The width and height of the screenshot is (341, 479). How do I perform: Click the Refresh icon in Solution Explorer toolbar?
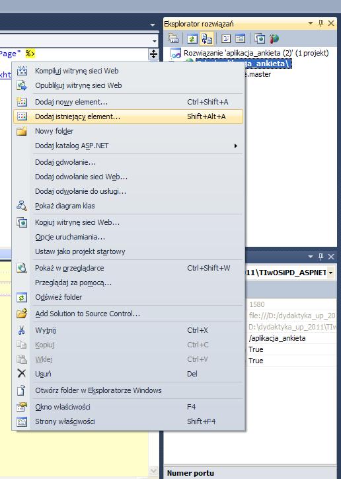tap(192, 39)
